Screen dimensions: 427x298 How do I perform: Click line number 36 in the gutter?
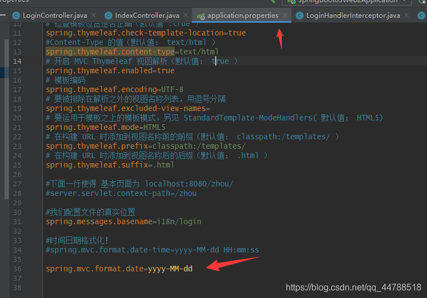click(17, 269)
